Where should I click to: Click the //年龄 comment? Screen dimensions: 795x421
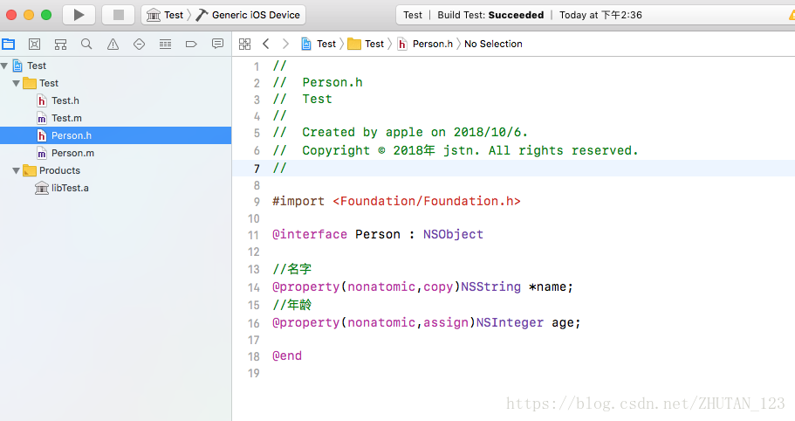click(x=292, y=305)
